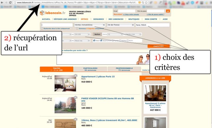The width and height of the screenshot is (212, 128).
Task: Toggle the Maison checkbox
Action: pyautogui.click(x=94, y=40)
